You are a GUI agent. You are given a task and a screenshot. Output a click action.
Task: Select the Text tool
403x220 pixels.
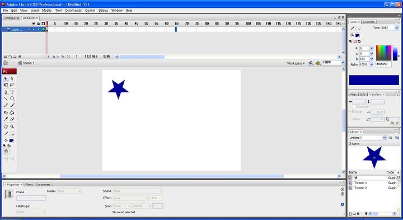(12, 92)
